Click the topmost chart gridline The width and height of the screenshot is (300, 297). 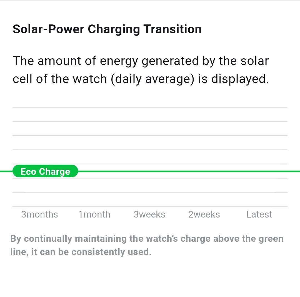click(150, 107)
